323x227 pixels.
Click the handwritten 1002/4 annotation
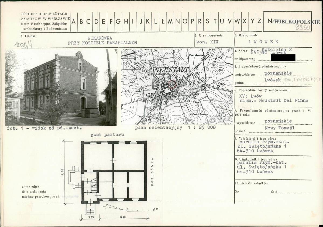pos(23,44)
